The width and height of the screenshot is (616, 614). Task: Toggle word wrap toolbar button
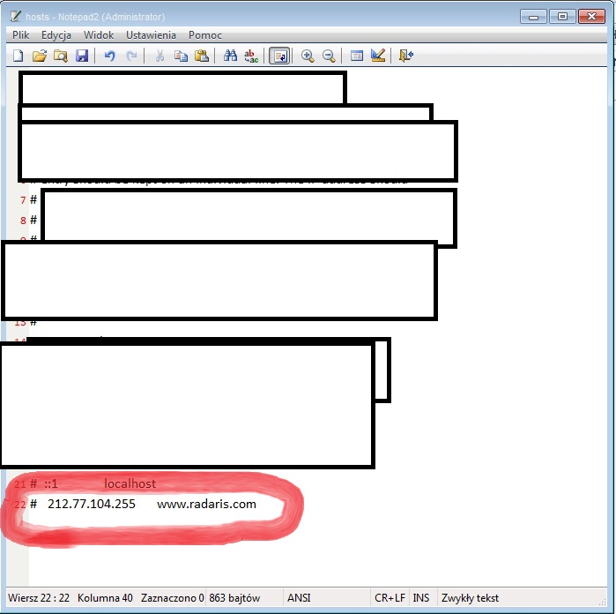click(x=279, y=56)
